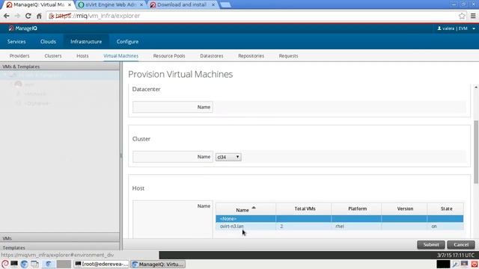479x269 pixels.
Task: Open the Clouds main menu
Action: 48,42
